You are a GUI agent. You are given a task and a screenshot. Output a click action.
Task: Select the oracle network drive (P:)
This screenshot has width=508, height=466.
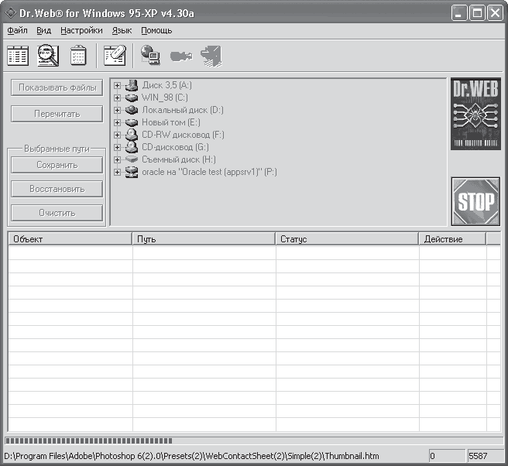click(209, 172)
